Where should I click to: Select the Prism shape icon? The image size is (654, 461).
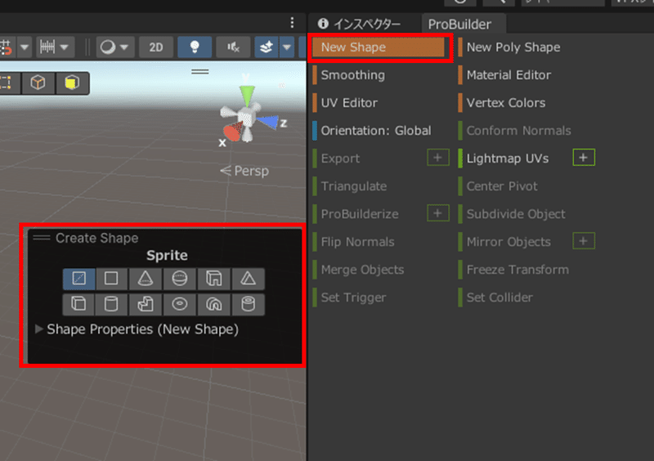(x=249, y=278)
